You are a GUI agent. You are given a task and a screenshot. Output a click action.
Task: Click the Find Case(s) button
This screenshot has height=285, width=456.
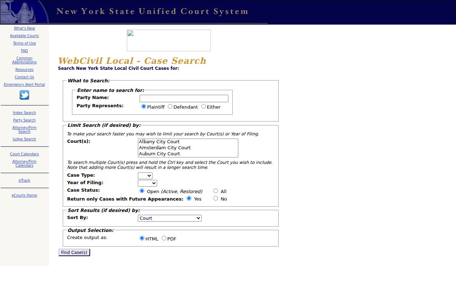pos(74,253)
